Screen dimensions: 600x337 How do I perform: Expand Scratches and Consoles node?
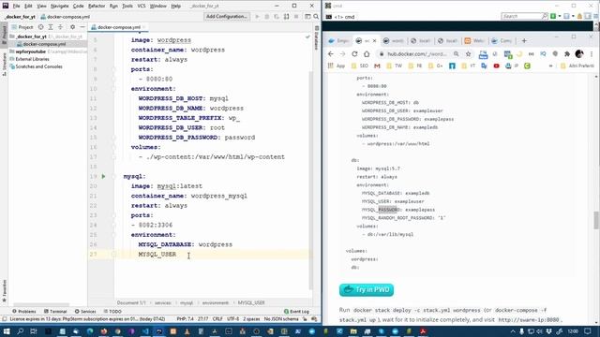38,66
